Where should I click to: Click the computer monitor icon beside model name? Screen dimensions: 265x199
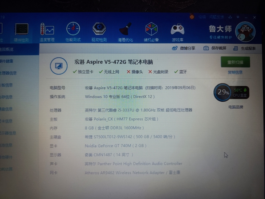pos(59,66)
